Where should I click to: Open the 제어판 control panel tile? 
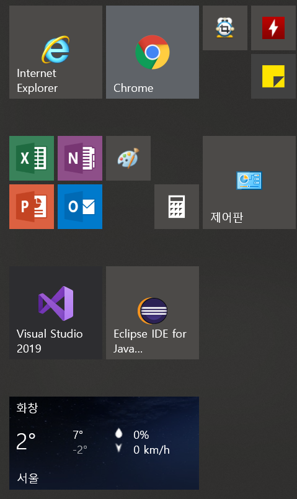coord(249,182)
